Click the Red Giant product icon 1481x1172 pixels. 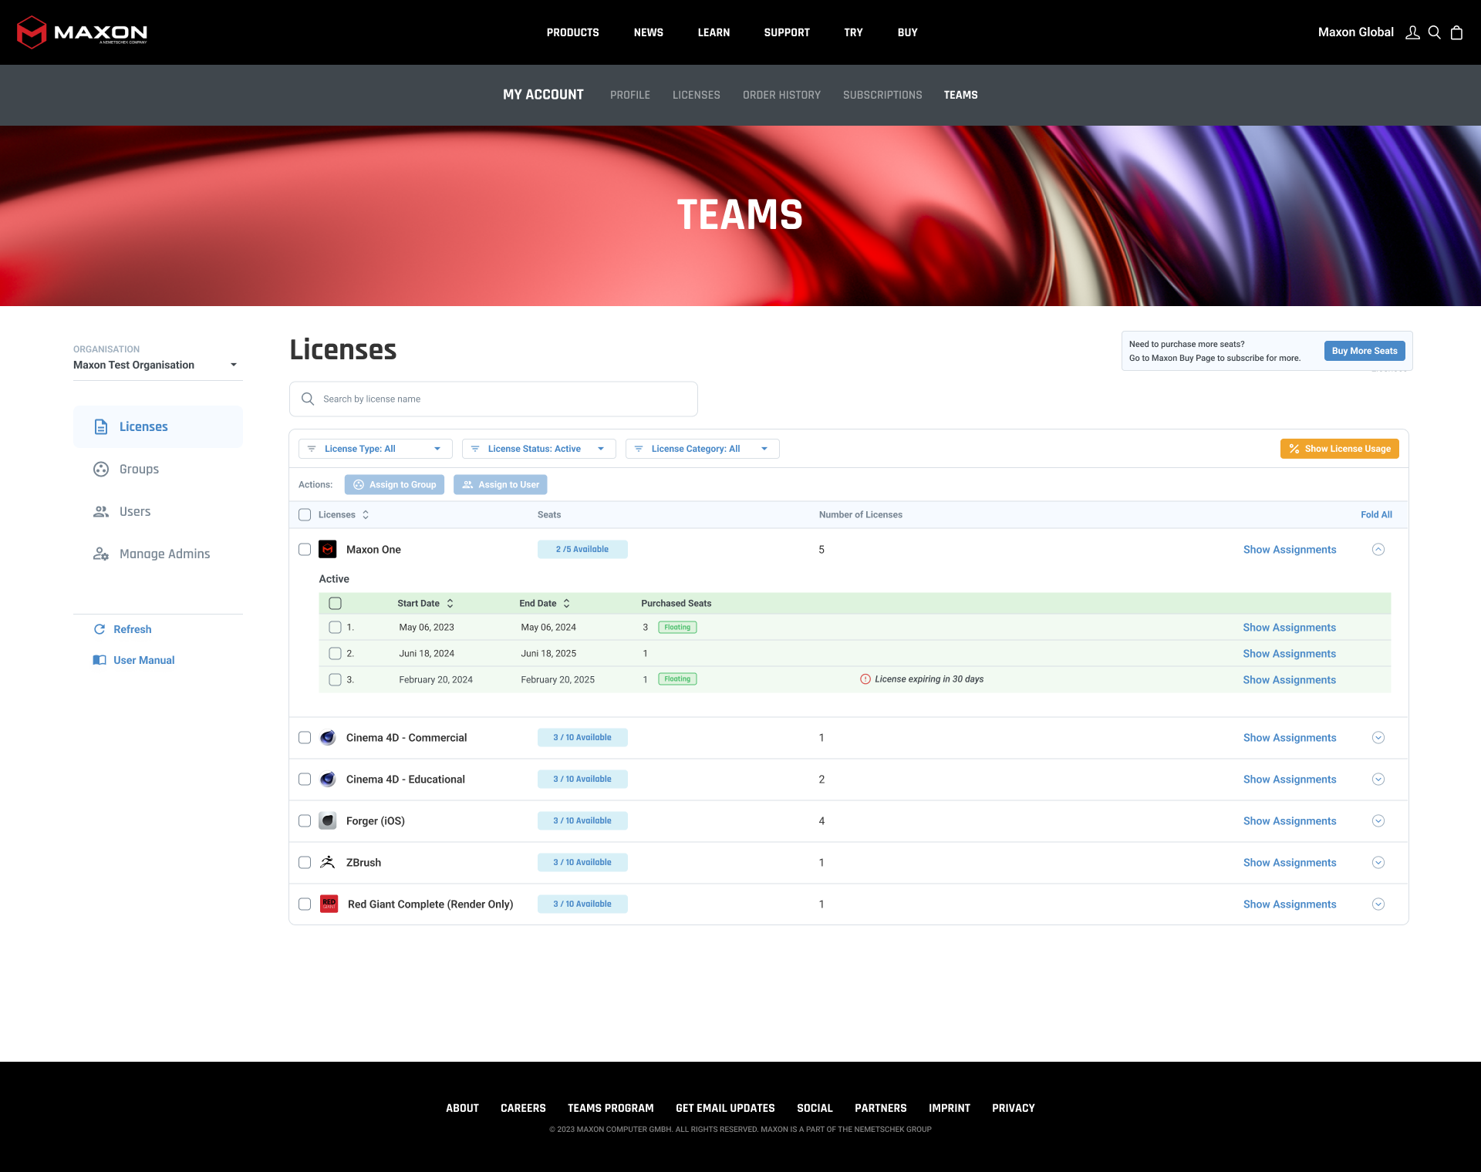(x=329, y=904)
